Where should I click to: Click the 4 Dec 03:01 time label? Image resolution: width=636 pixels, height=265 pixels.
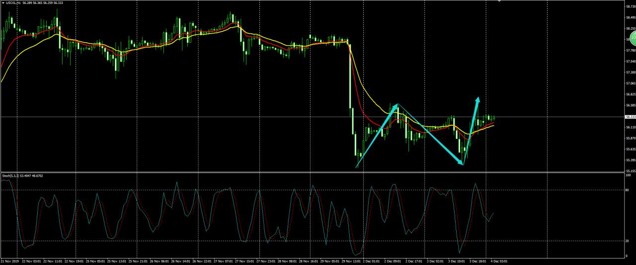pyautogui.click(x=499, y=261)
